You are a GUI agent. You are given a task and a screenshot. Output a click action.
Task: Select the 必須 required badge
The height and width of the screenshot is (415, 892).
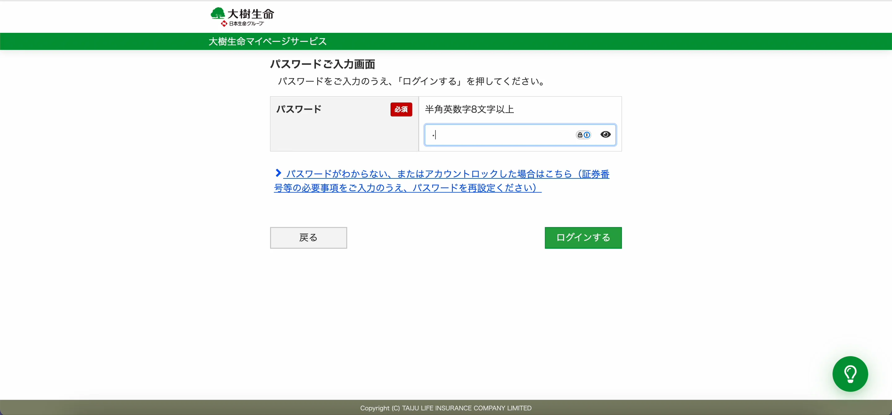pos(401,109)
